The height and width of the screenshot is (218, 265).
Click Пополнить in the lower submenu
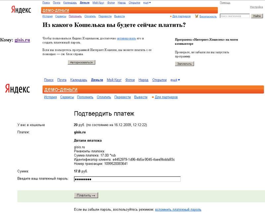[x=85, y=97]
